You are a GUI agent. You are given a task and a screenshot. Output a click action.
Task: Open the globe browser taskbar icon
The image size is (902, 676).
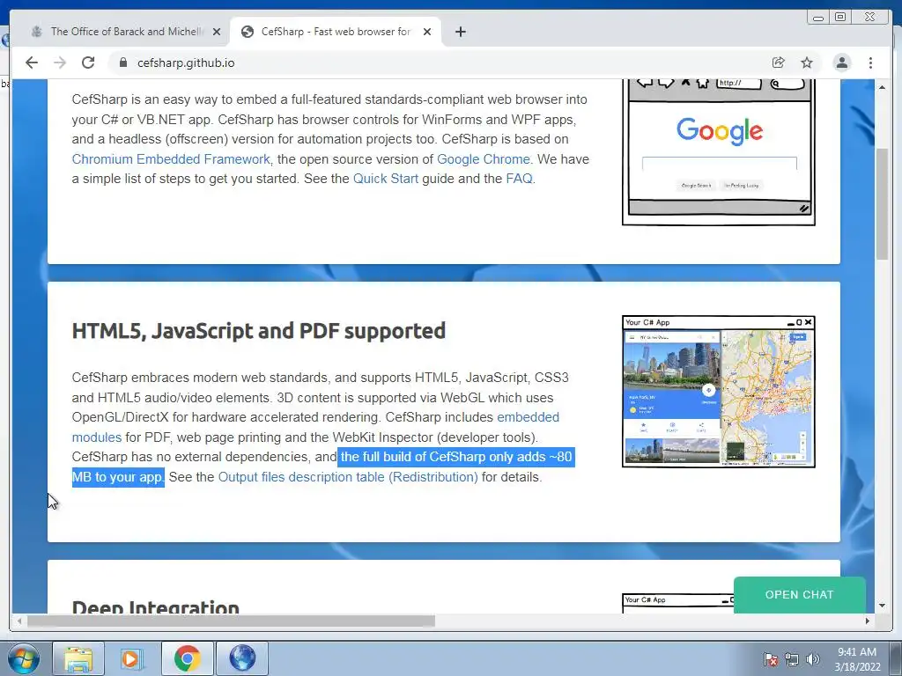click(x=242, y=658)
